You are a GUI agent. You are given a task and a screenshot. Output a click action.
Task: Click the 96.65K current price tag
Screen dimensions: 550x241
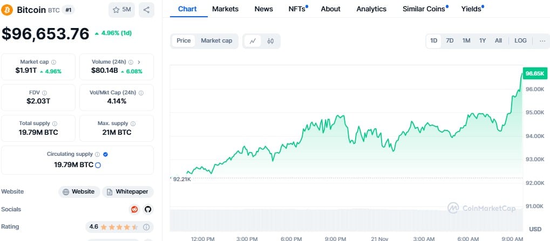[534, 73]
